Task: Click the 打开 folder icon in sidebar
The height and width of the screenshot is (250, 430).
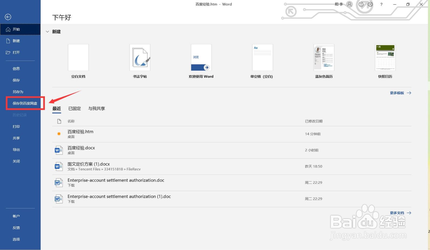Action: (8, 53)
